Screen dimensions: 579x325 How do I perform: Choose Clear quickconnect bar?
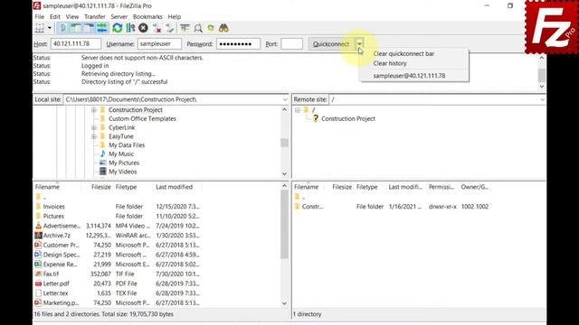coord(403,53)
